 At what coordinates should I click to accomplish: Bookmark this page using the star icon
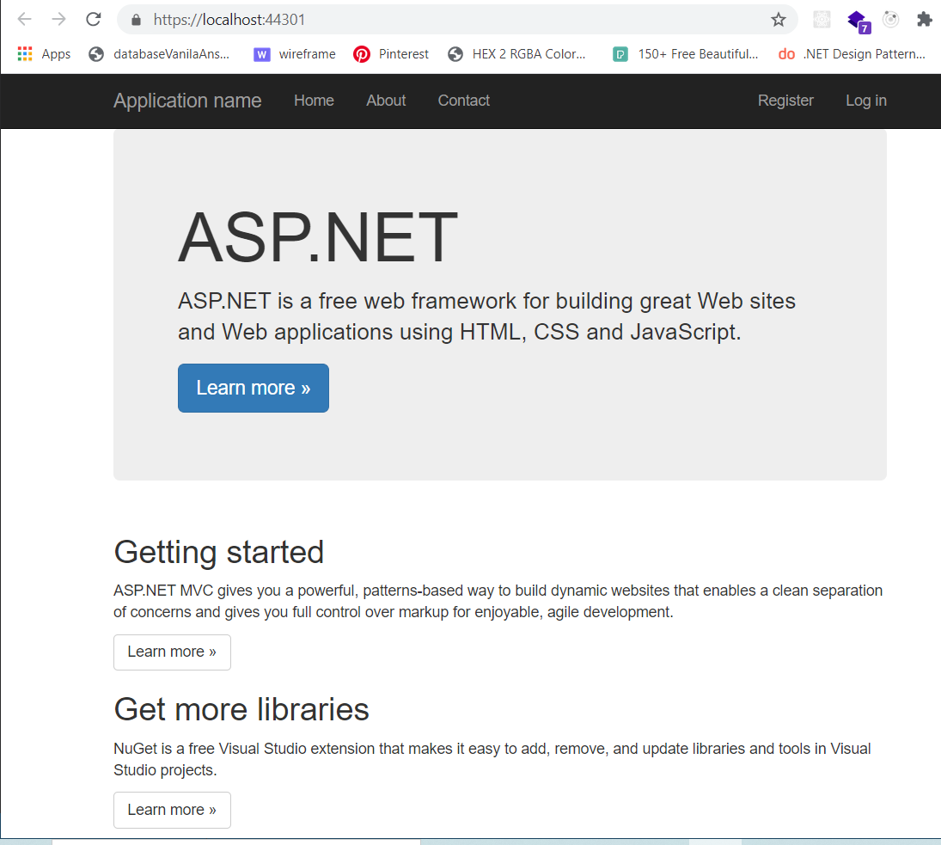click(778, 19)
